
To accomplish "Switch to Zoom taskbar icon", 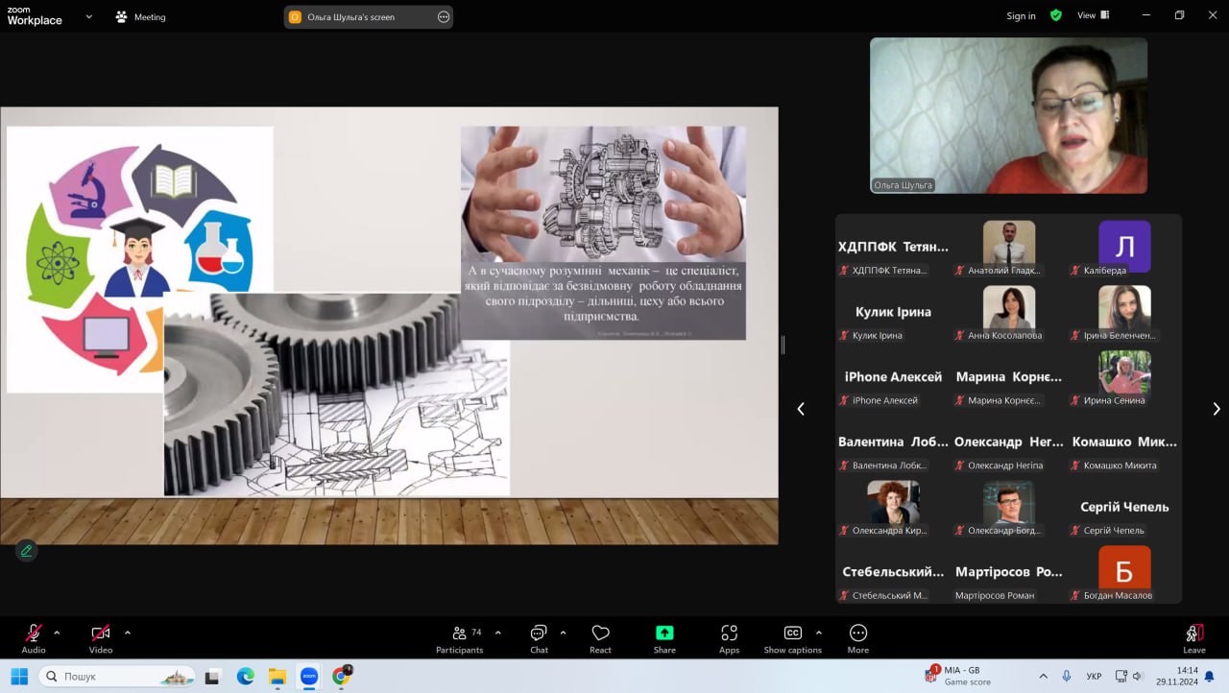I will point(308,676).
